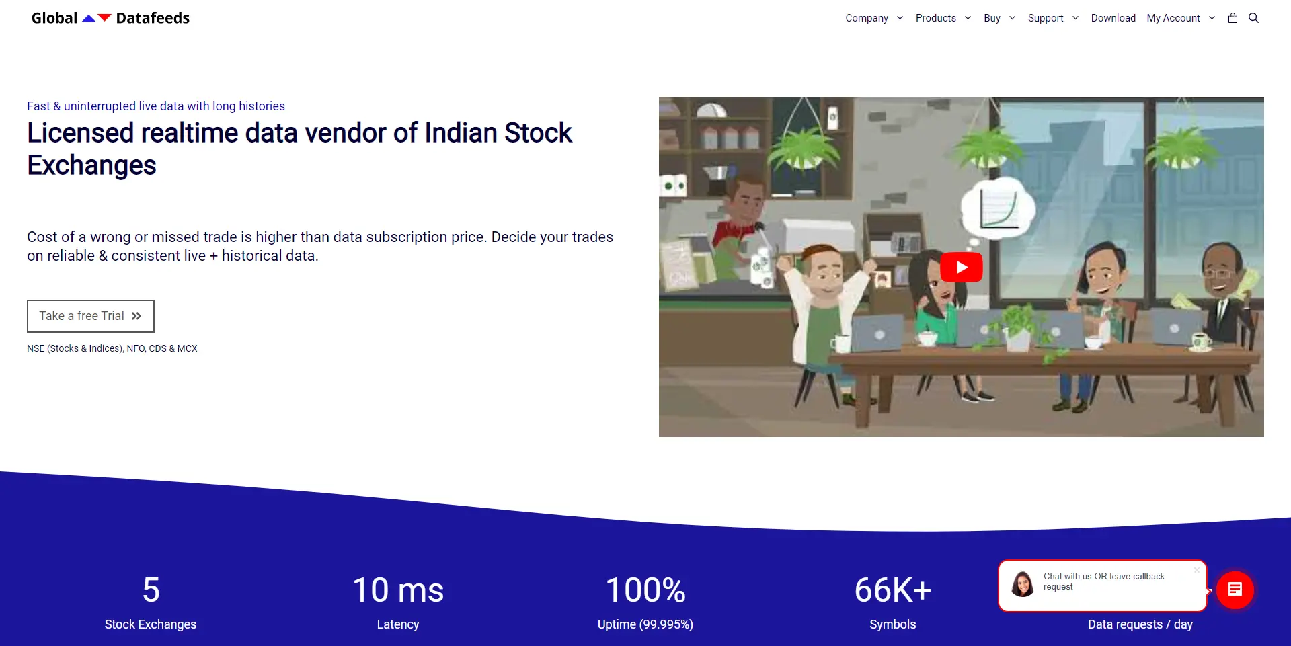Click the Take a free Trial button

(91, 316)
